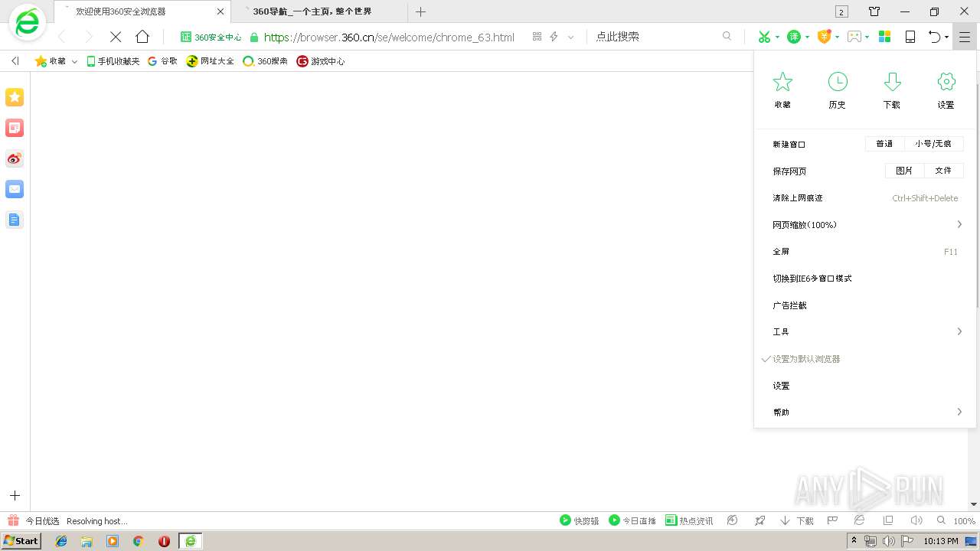
Task: Select 清除上网痕迹 menu entry
Action: (x=865, y=198)
